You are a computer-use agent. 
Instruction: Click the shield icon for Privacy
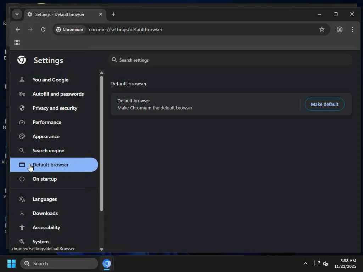point(22,108)
